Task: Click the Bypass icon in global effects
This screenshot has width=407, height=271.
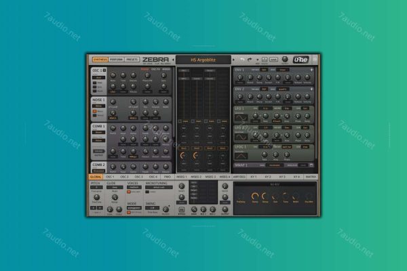Action: click(182, 209)
